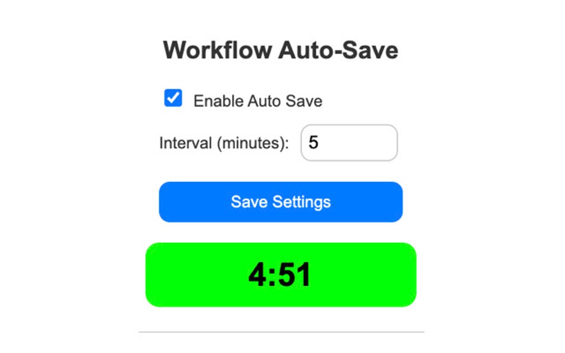Click the Workflow Auto-Save title
Image resolution: width=565 pixels, height=353 pixels.
tap(280, 50)
